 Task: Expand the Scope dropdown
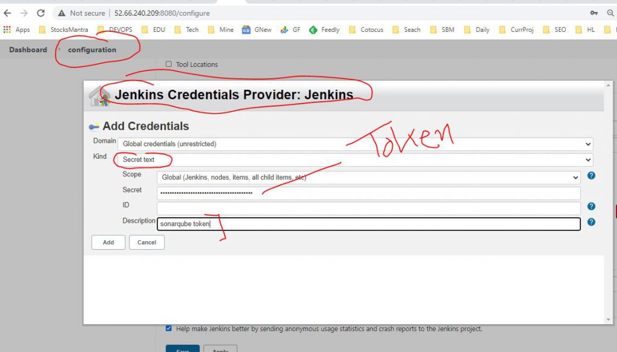368,178
